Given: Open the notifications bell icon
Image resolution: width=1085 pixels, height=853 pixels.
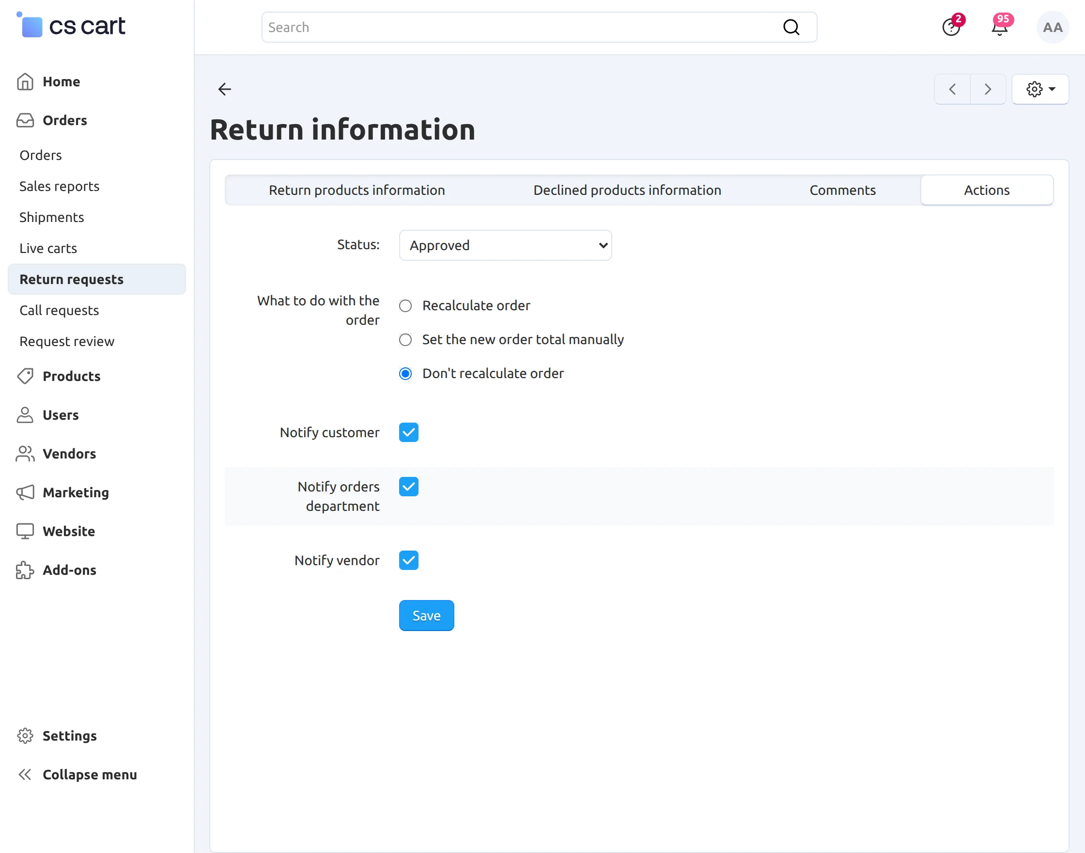Looking at the screenshot, I should [x=999, y=27].
